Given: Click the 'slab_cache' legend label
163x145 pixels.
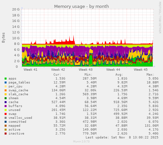Looking at the screenshot, I should pyautogui.click(x=18, y=94).
